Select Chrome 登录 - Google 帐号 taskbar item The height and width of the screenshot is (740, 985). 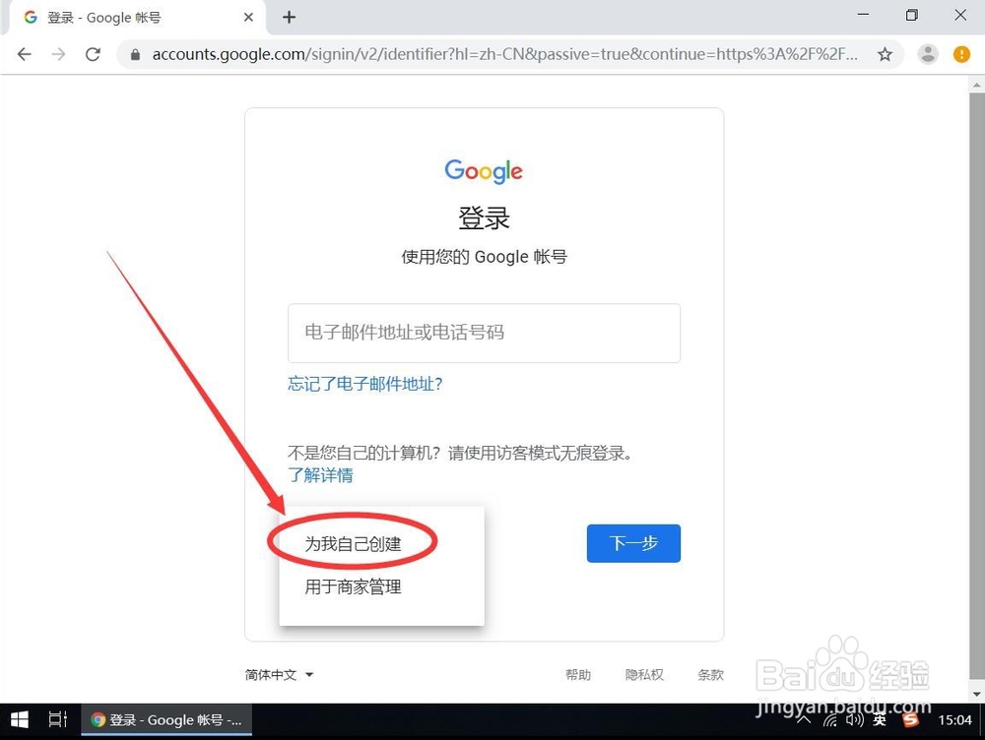(166, 720)
